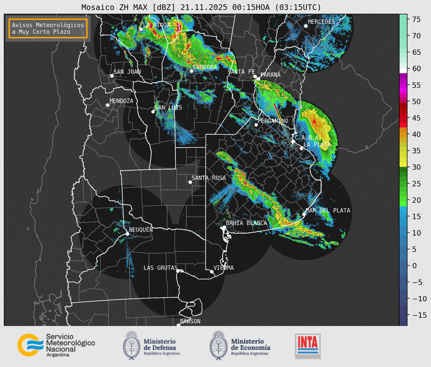Select the Mercedes city dot

(x=306, y=26)
